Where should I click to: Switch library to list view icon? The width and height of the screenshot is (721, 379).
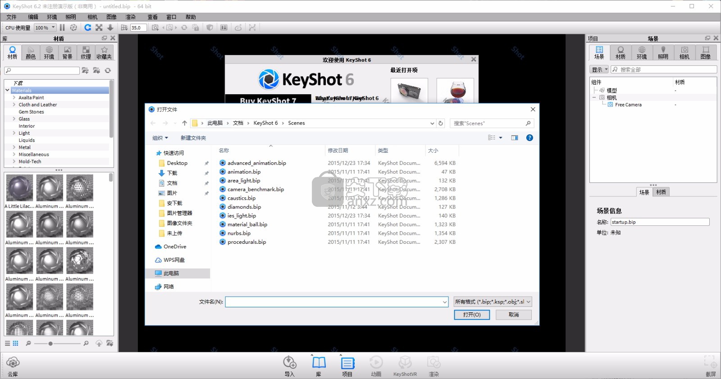pos(7,343)
